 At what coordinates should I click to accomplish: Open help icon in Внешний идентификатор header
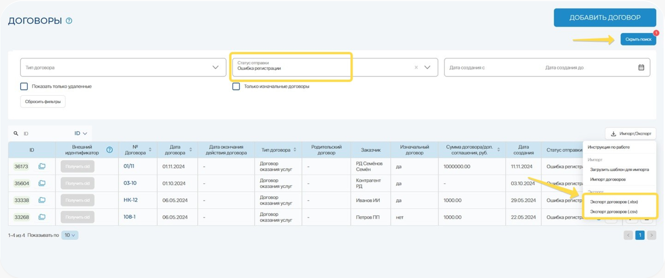coord(109,150)
